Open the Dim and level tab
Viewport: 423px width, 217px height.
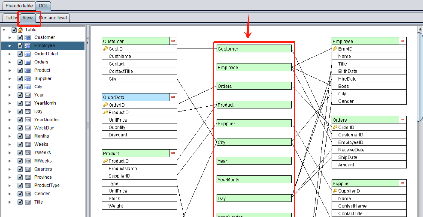pos(53,18)
